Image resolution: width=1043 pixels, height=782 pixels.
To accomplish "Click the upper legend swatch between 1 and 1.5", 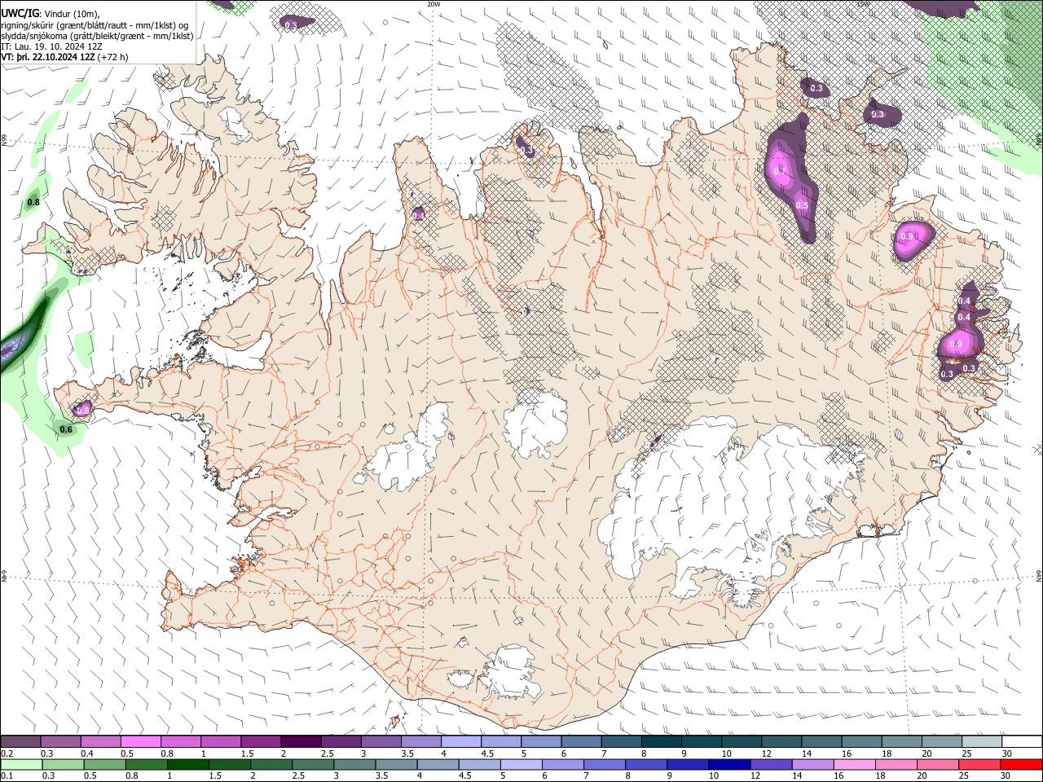I will click(x=221, y=742).
